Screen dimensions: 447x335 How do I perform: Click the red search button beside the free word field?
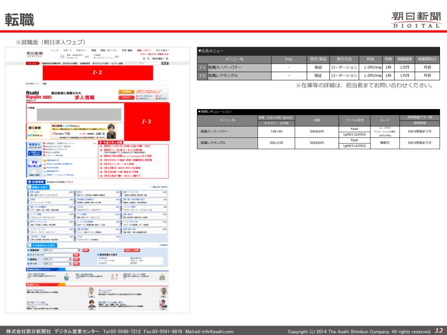76,255
